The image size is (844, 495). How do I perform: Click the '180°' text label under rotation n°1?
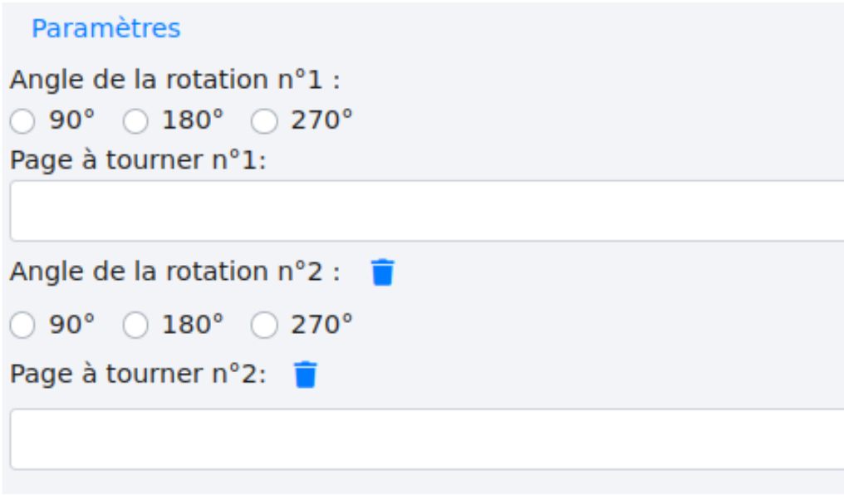[x=193, y=121]
